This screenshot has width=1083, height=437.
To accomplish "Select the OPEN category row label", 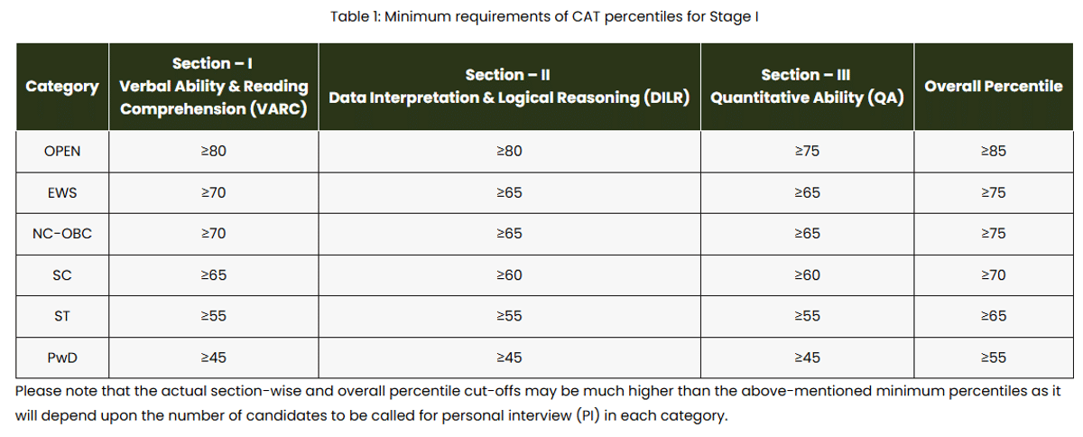I will [x=62, y=151].
